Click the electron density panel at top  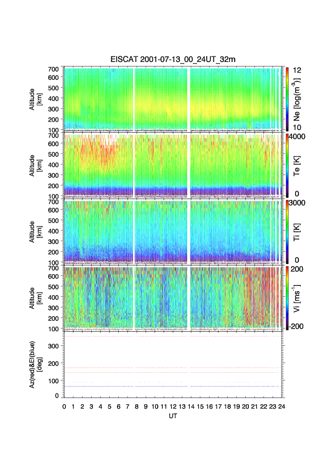[x=173, y=99]
